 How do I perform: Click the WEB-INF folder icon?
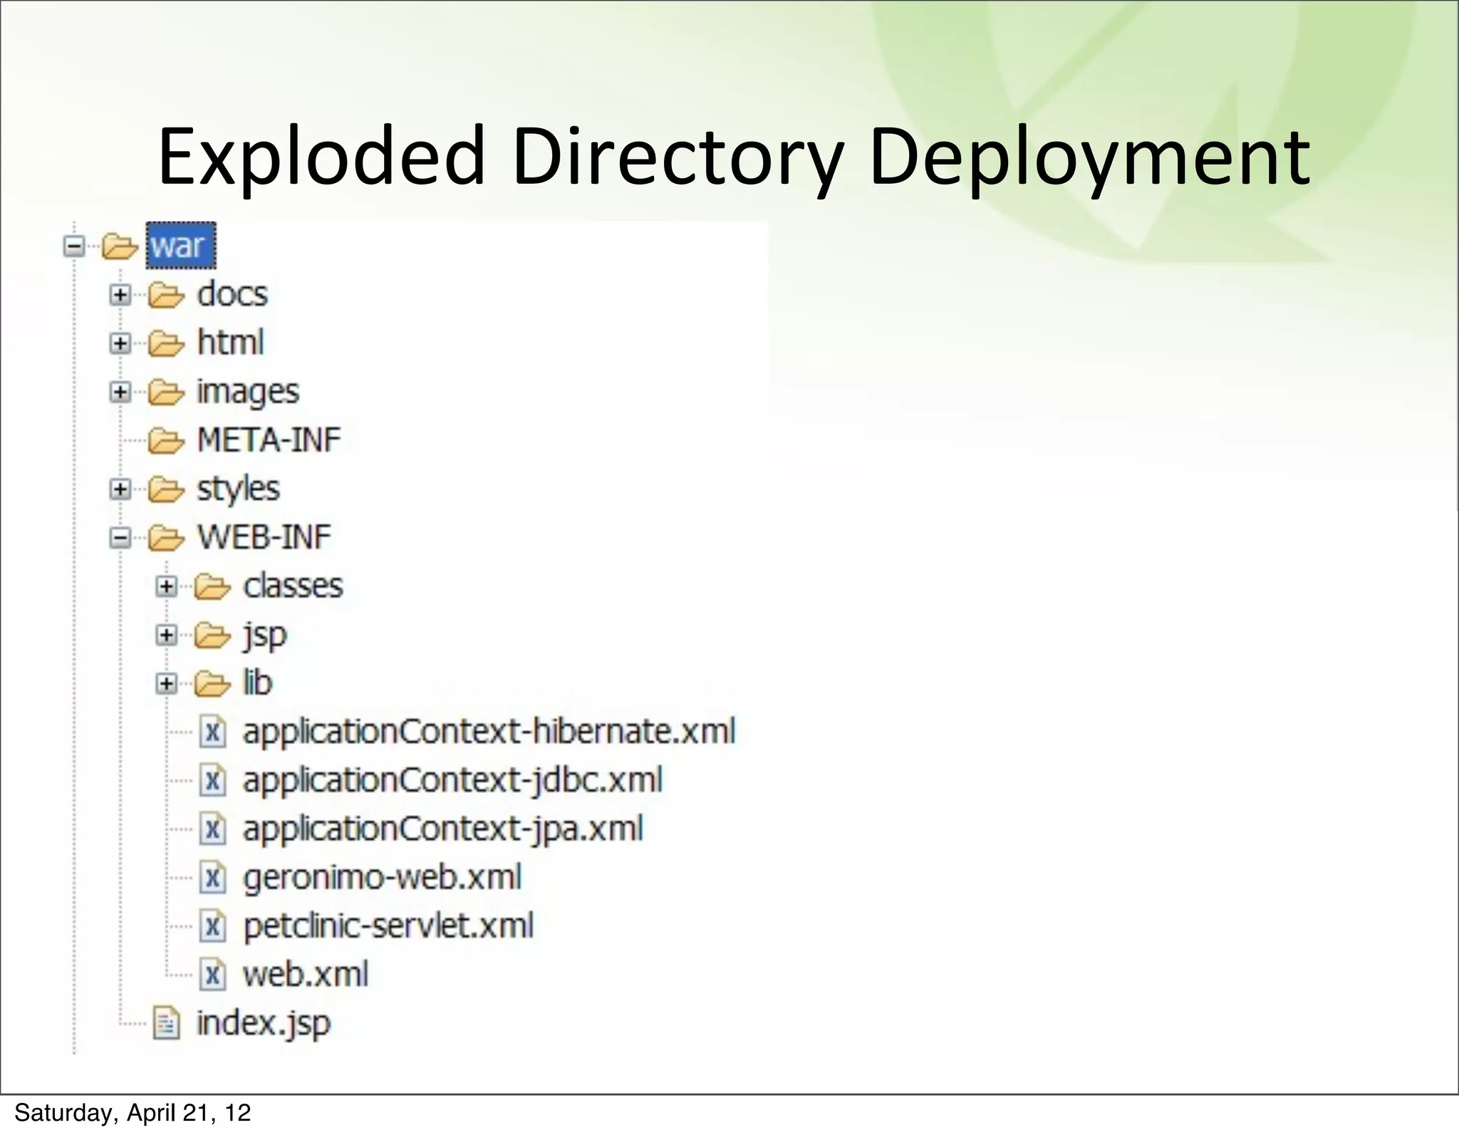coord(166,538)
